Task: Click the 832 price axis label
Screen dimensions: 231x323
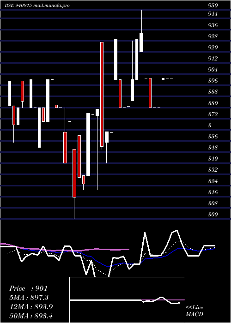Action: [213, 170]
